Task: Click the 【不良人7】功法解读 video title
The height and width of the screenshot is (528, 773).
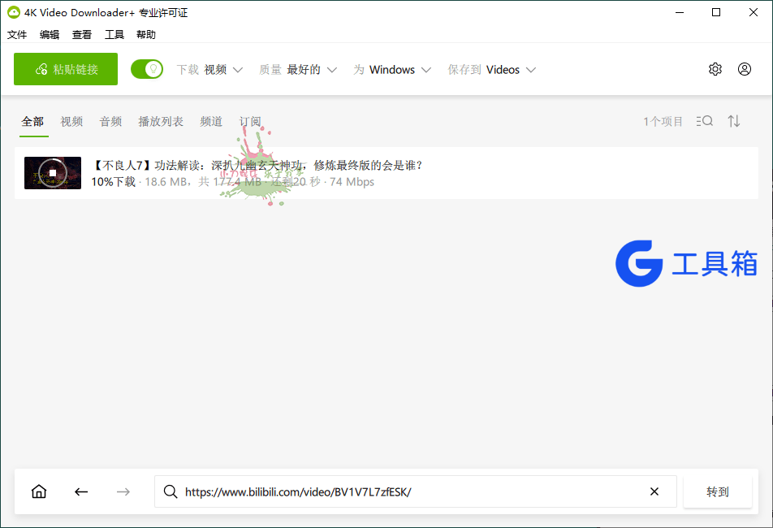Action: (x=257, y=165)
